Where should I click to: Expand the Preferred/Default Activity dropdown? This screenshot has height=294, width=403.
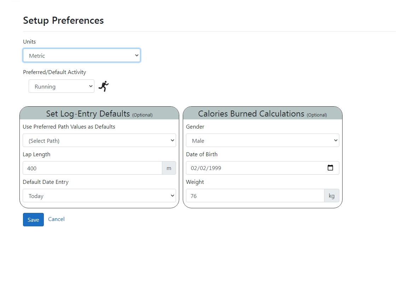pyautogui.click(x=61, y=86)
